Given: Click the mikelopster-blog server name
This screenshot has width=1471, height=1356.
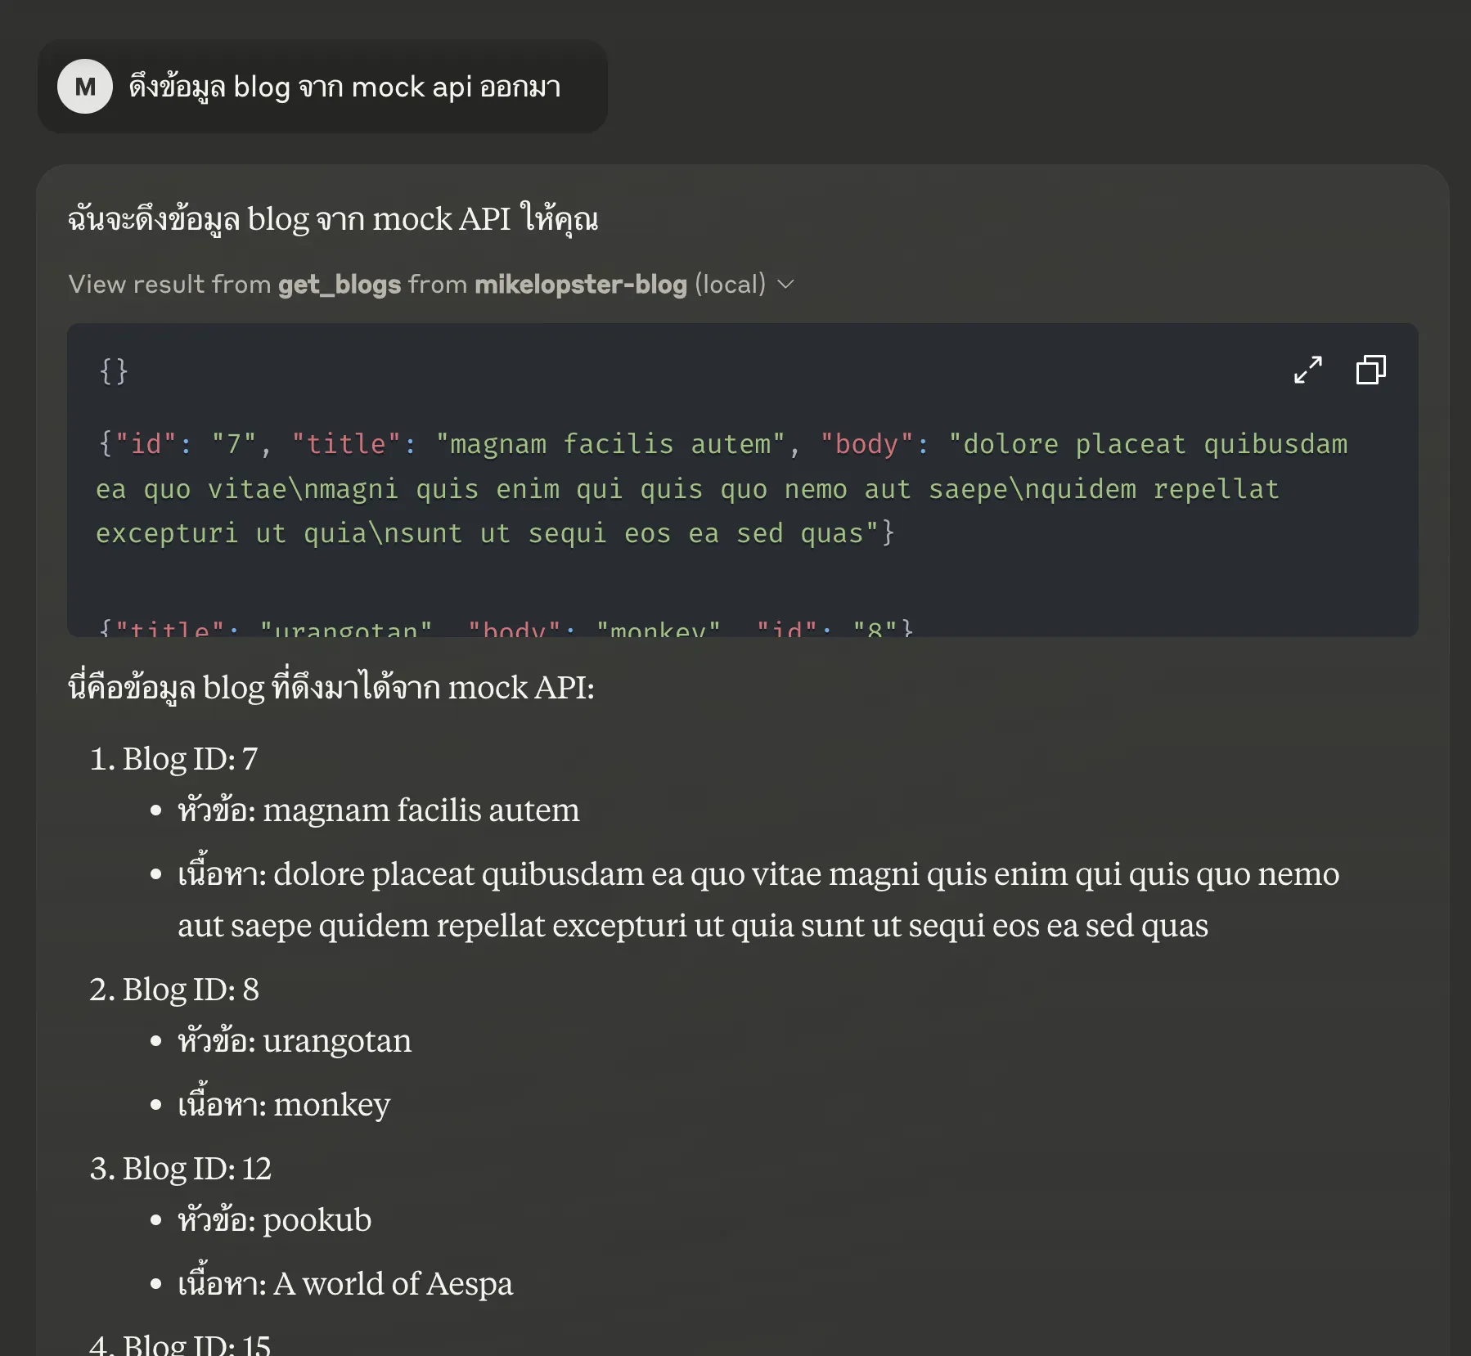Looking at the screenshot, I should [580, 285].
